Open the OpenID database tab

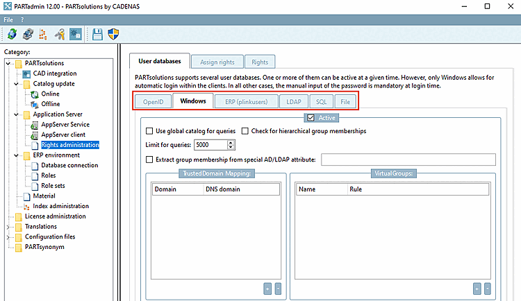[154, 102]
